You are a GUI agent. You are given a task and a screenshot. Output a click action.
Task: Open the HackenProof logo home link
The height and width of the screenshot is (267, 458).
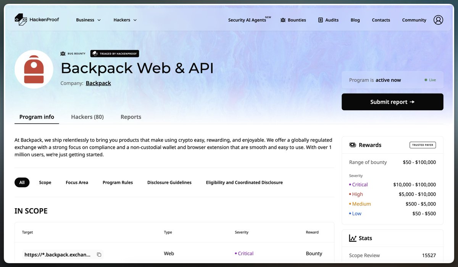pyautogui.click(x=37, y=19)
